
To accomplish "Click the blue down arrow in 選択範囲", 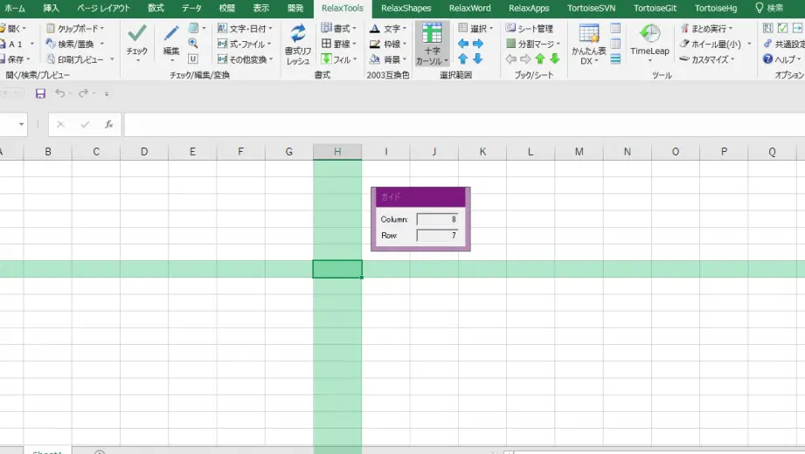I will pos(478,59).
